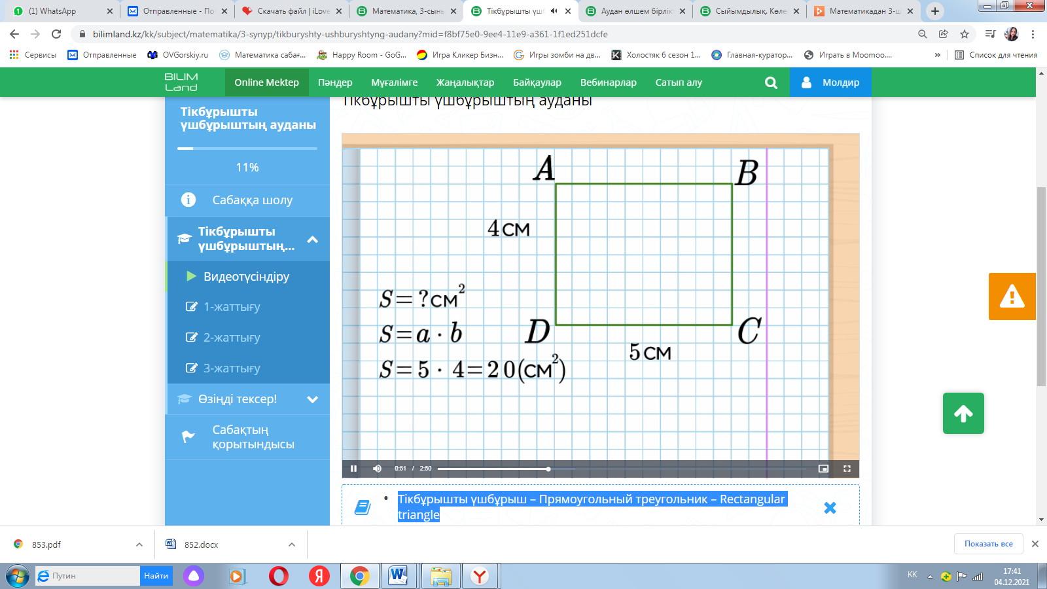Click the glossary book icon
This screenshot has width=1047, height=589.
[363, 507]
